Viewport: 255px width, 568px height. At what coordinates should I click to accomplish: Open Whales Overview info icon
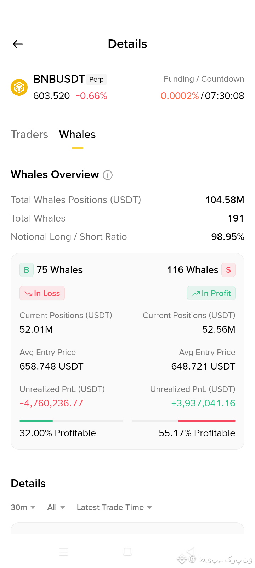pyautogui.click(x=108, y=175)
